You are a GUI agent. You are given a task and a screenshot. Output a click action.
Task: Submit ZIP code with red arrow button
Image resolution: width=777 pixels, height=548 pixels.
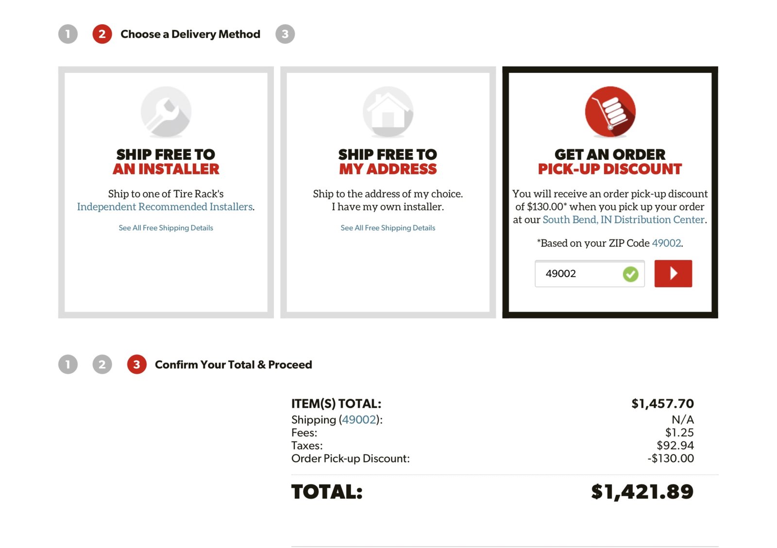pos(673,274)
